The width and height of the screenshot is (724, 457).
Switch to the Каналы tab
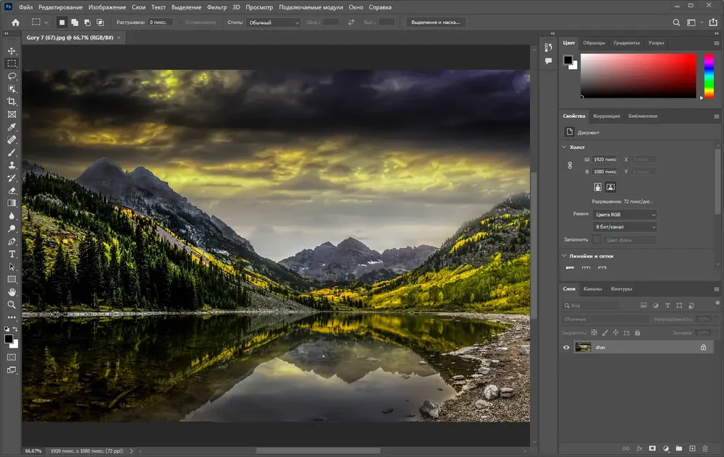[x=592, y=289]
